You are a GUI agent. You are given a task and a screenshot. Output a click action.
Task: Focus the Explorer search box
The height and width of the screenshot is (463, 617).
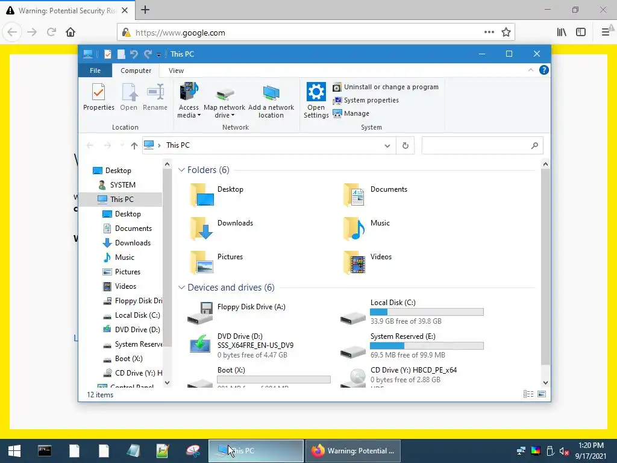click(x=482, y=146)
